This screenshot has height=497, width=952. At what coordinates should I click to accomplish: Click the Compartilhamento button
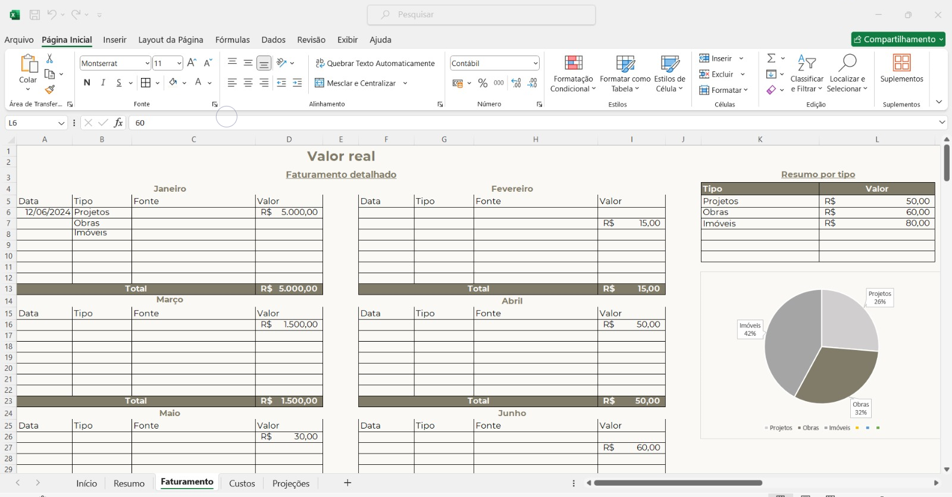(898, 39)
